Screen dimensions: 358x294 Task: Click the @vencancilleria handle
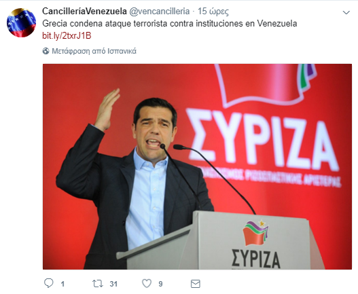[160, 11]
